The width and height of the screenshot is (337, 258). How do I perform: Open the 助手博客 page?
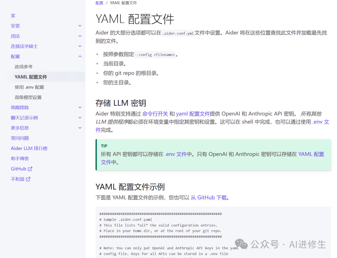(20, 159)
